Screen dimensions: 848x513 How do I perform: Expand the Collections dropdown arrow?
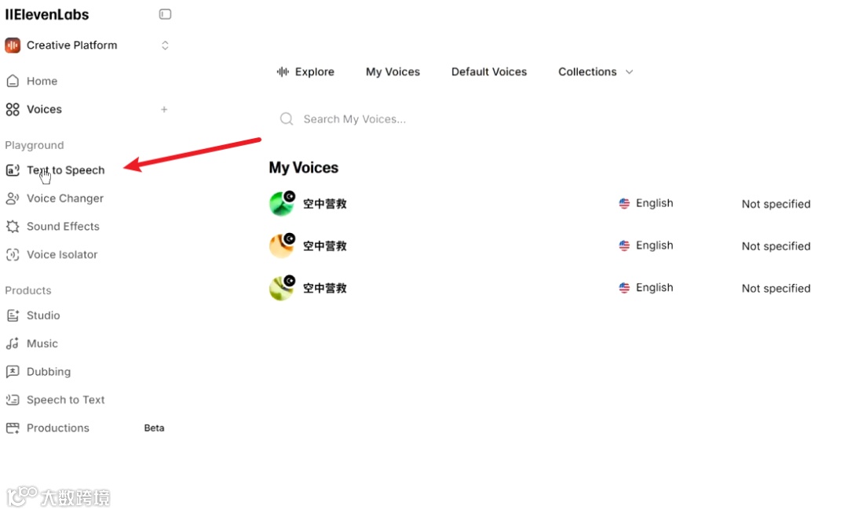pyautogui.click(x=629, y=72)
